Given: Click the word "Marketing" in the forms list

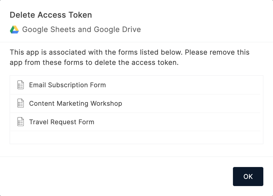Looking at the screenshot, I should tap(73, 104).
